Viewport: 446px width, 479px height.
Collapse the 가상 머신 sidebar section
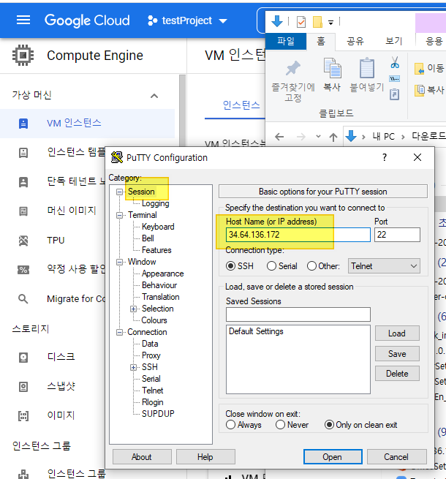click(x=154, y=96)
